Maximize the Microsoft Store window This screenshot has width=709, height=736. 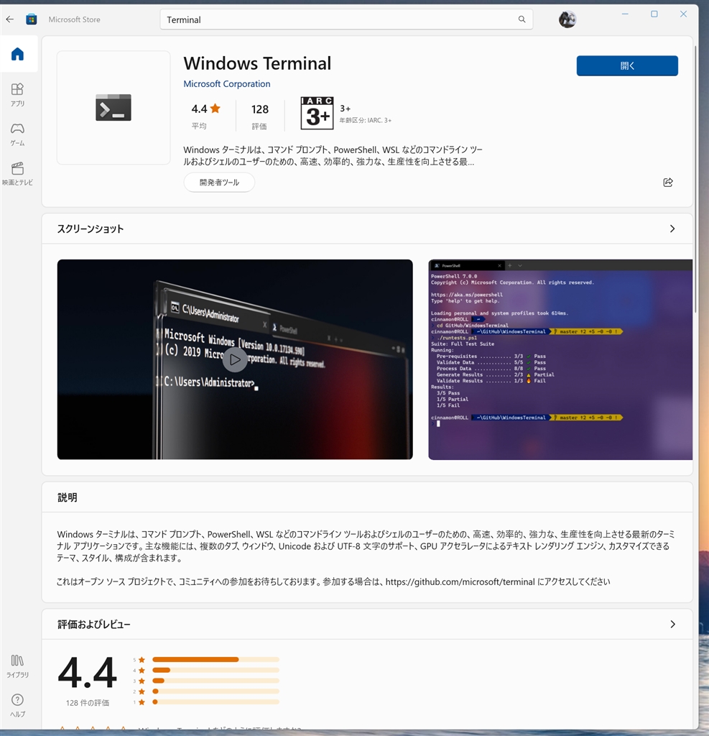[654, 14]
